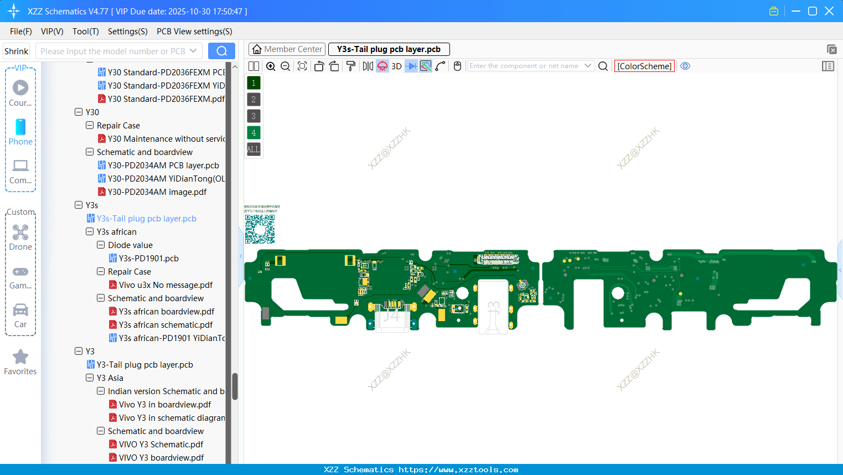Fit the PCB to the screen
Screen dimensions: 843x475
click(x=302, y=66)
